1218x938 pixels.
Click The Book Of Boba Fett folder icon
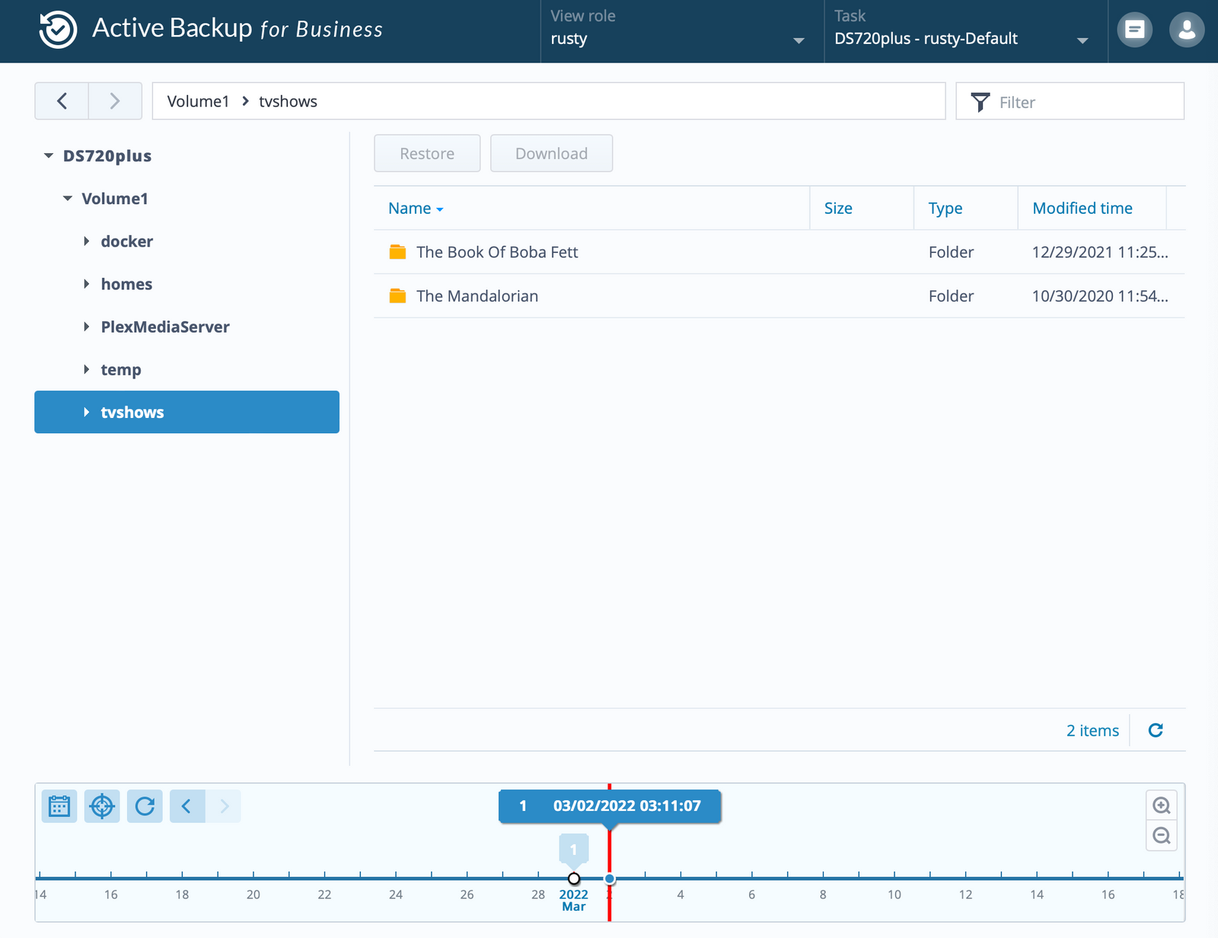(397, 252)
